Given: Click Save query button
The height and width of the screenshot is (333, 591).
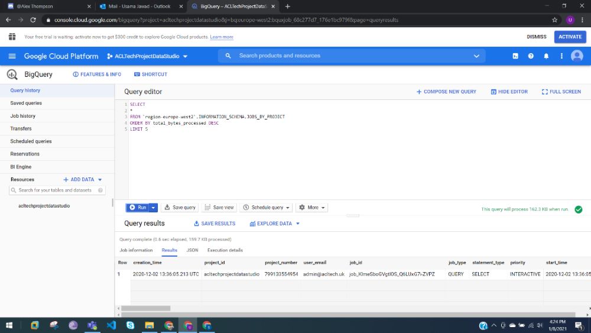Looking at the screenshot, I should pos(180,208).
